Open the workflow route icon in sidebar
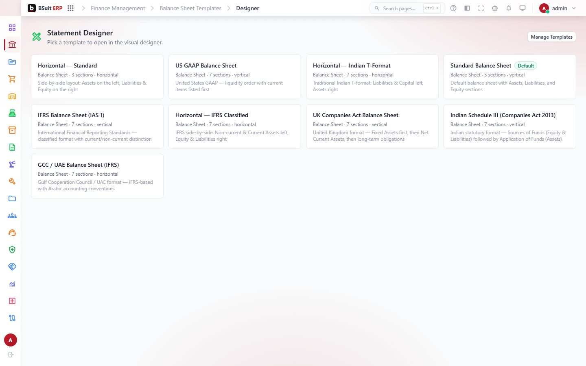The width and height of the screenshot is (586, 366). (x=12, y=318)
